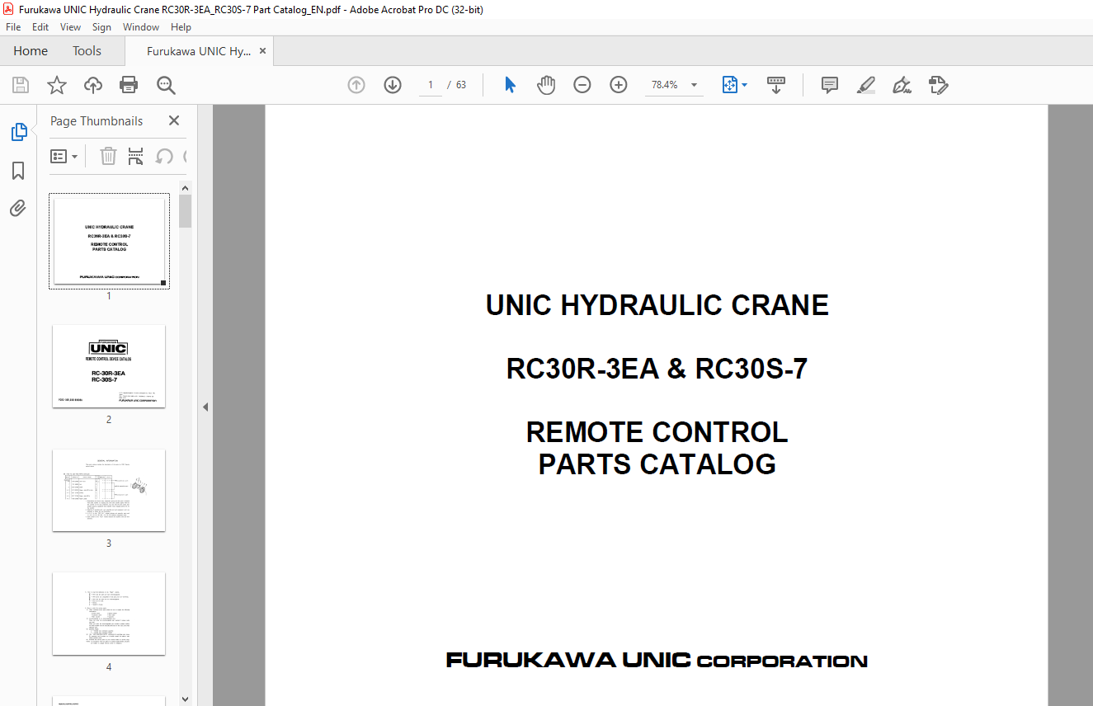Switch to the Tools tab
The width and height of the screenshot is (1093, 706).
(87, 51)
